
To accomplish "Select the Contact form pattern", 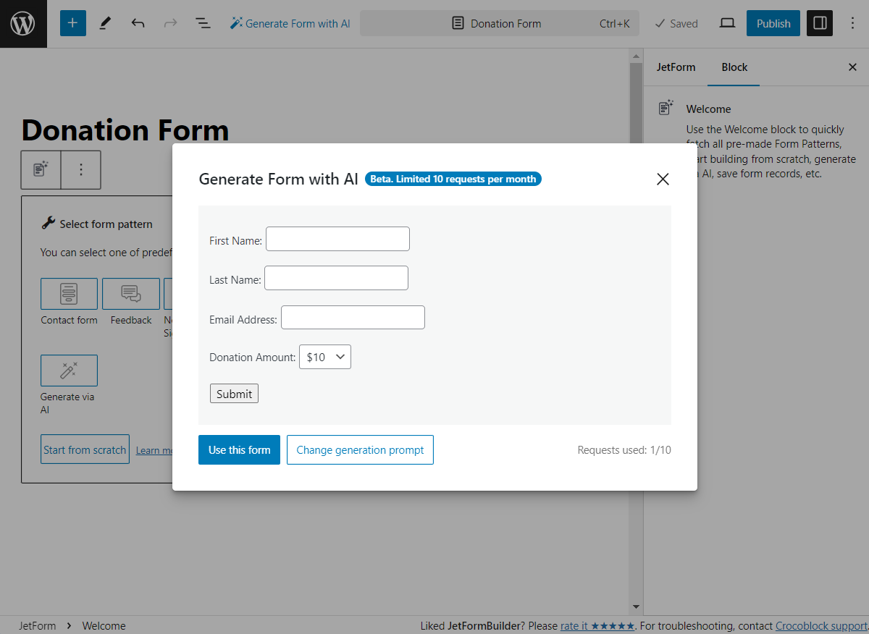I will tap(69, 294).
